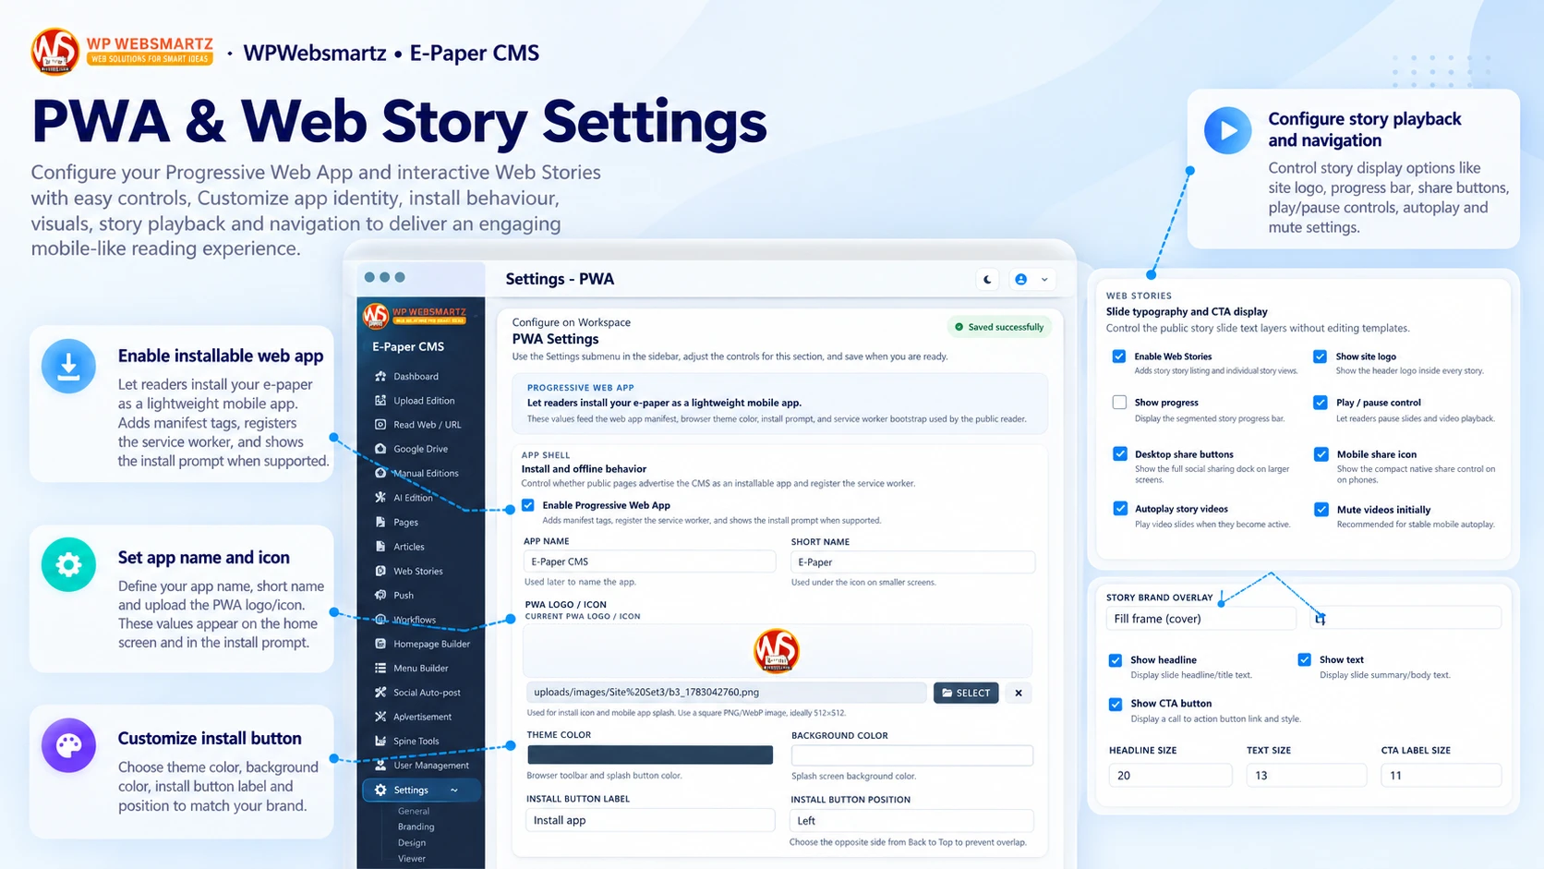Open the General settings submenu item
The image size is (1544, 869).
tap(414, 812)
